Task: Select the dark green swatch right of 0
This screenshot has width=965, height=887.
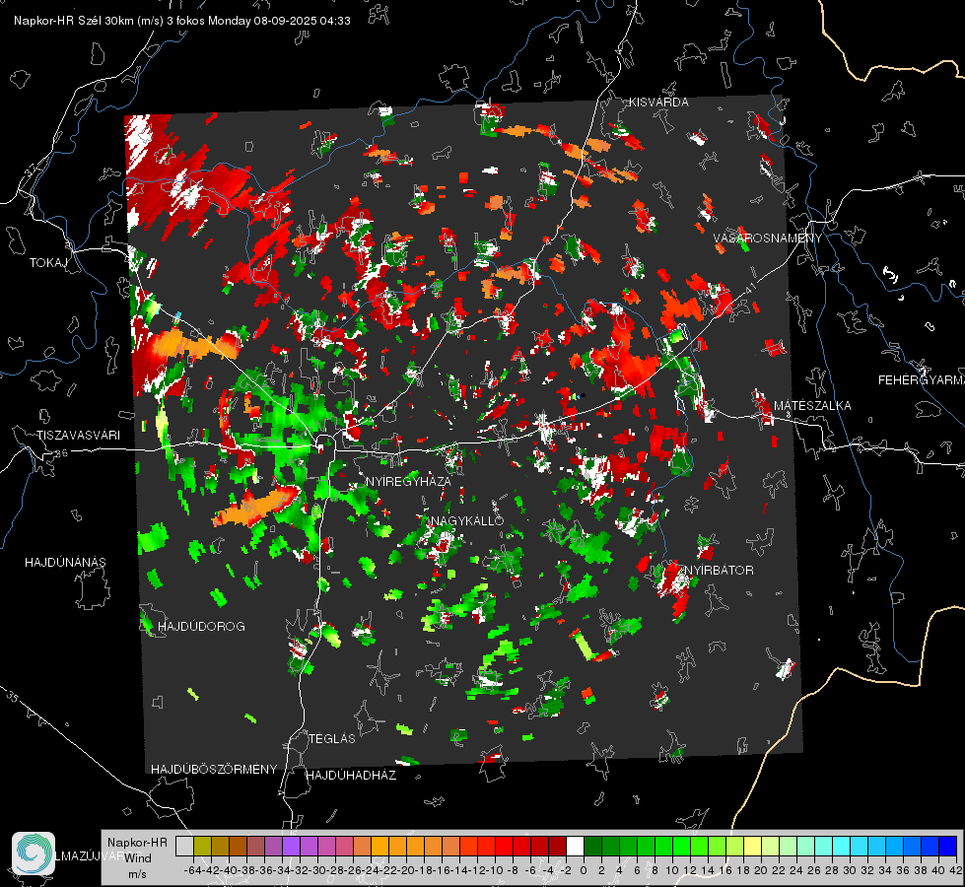Action: click(x=592, y=846)
